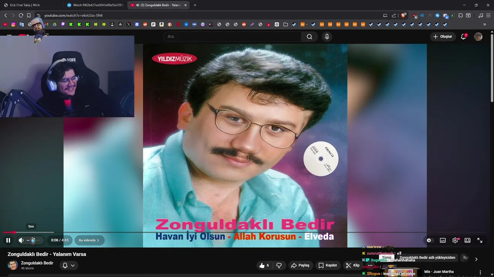494x277 pixels.
Task: Share this page via toolbar share icon
Action: click(394, 15)
